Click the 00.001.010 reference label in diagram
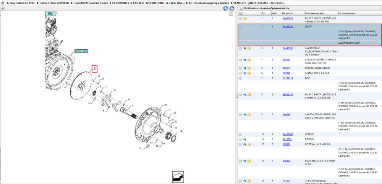The image size is (382, 184). click(x=81, y=51)
